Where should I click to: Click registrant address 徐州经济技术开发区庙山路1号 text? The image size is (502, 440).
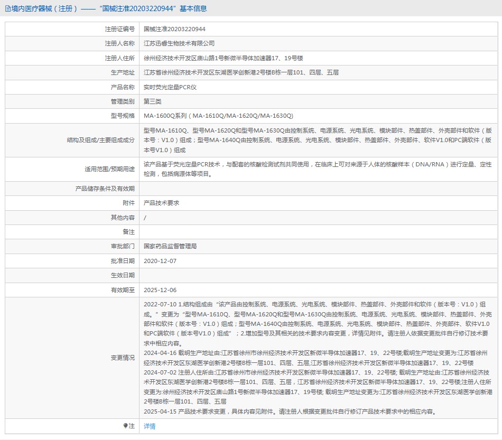tap(223, 58)
